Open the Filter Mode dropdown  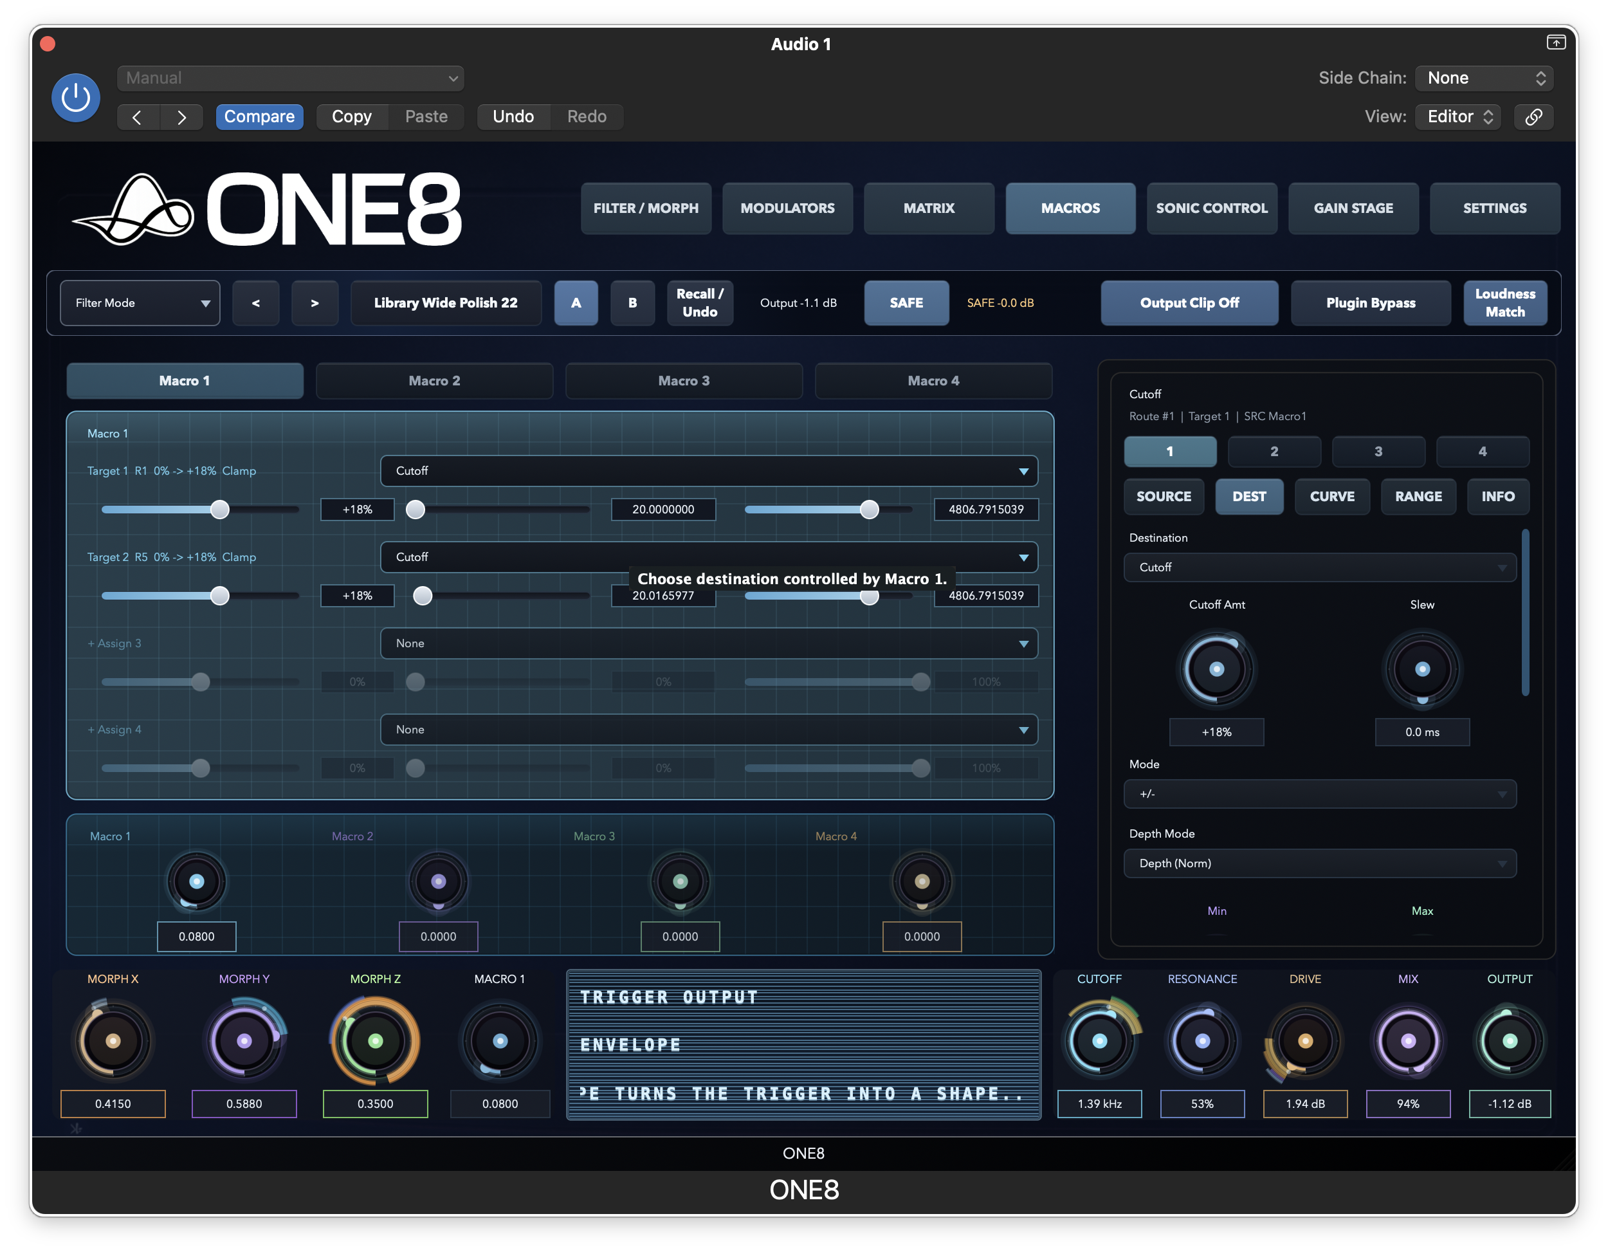pyautogui.click(x=140, y=302)
